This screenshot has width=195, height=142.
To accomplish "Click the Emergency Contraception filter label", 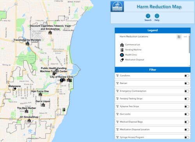I will (133, 91).
